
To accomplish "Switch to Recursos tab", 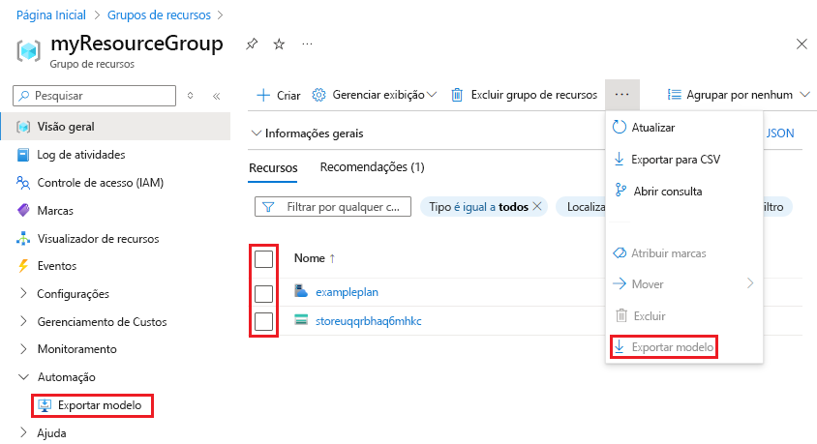I will point(273,168).
